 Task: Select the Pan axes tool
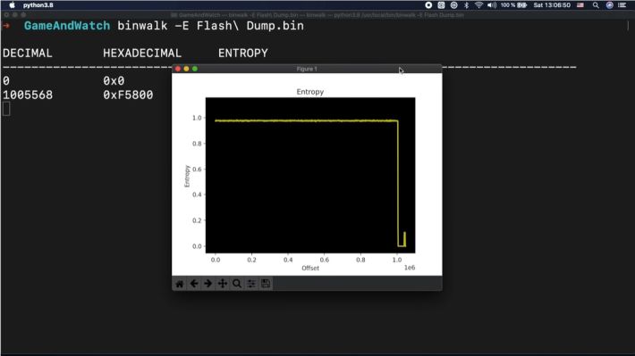coord(223,284)
